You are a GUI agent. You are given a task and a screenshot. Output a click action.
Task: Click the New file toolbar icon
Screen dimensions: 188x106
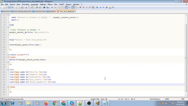(x=3, y=7)
